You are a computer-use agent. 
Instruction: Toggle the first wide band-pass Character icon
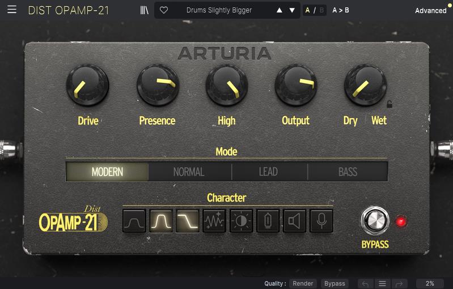point(134,221)
